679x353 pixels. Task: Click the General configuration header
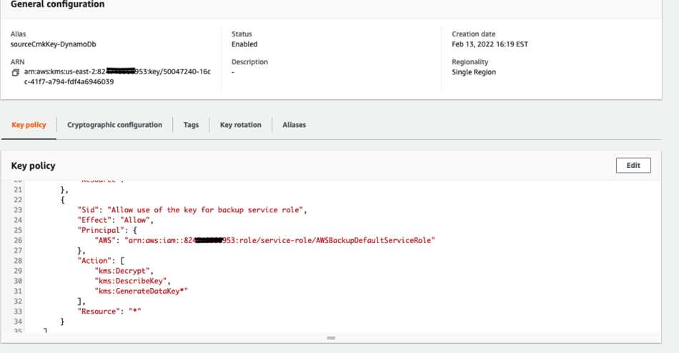point(58,4)
